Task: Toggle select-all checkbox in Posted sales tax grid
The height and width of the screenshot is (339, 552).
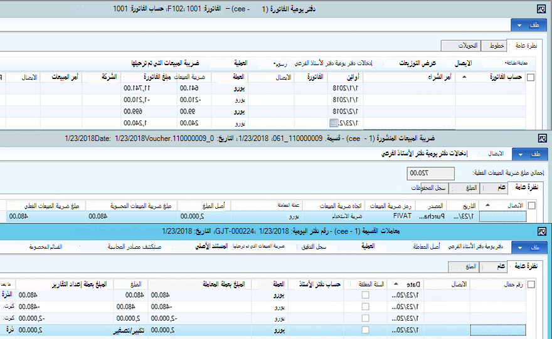Action: pyautogui.click(x=531, y=206)
